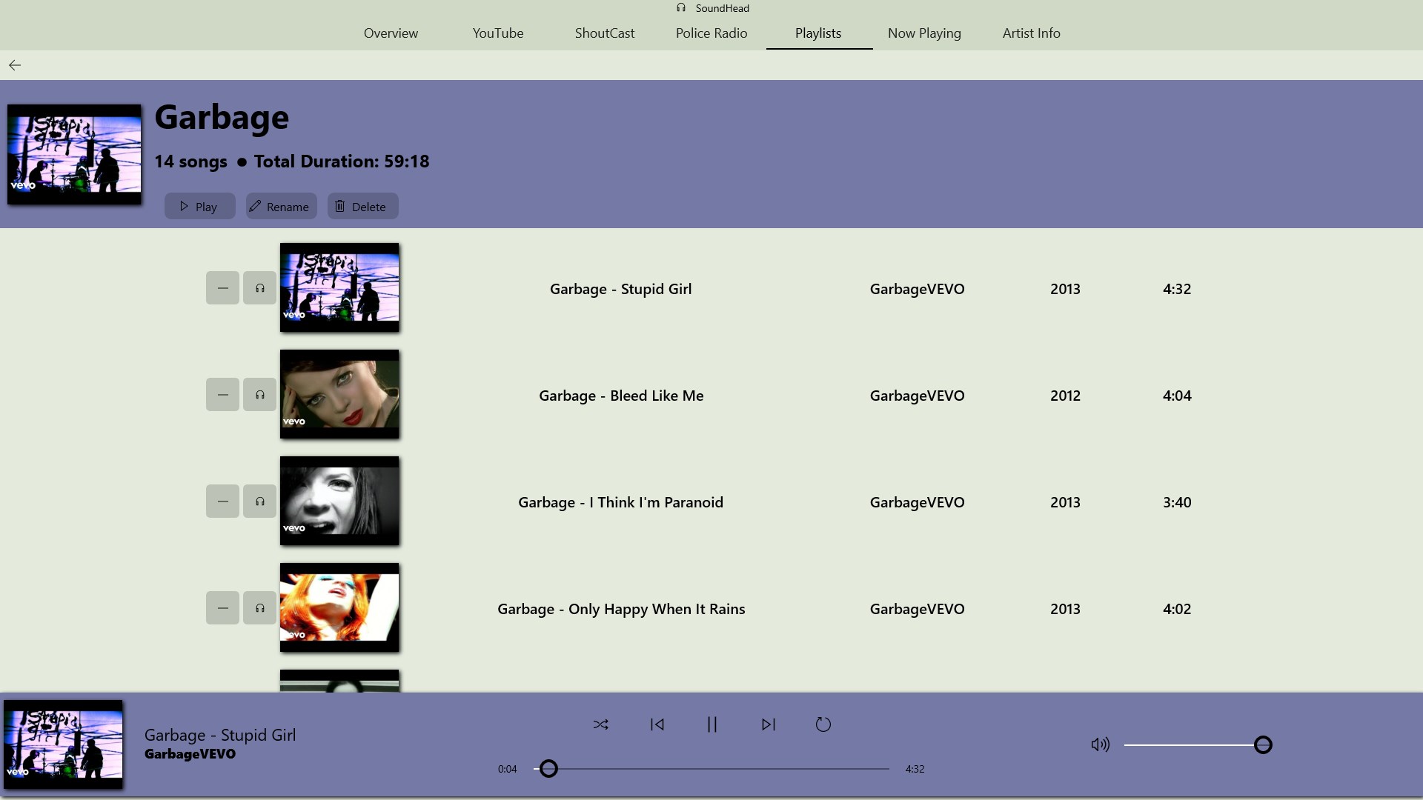1423x800 pixels.
Task: Skip to the previous track
Action: coord(657,724)
